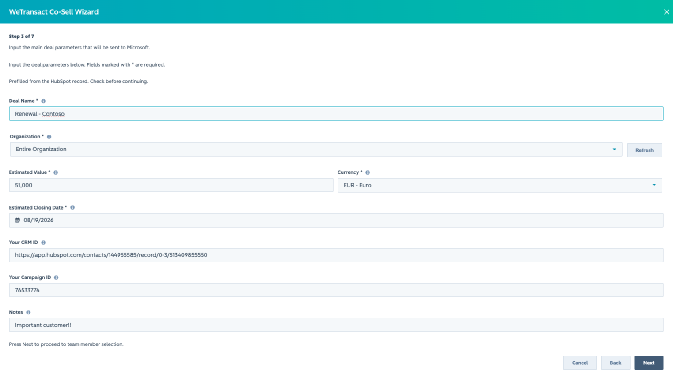Viewport: 673px width, 378px height.
Task: Open the calendar icon in the closing date field
Action: [x=18, y=220]
